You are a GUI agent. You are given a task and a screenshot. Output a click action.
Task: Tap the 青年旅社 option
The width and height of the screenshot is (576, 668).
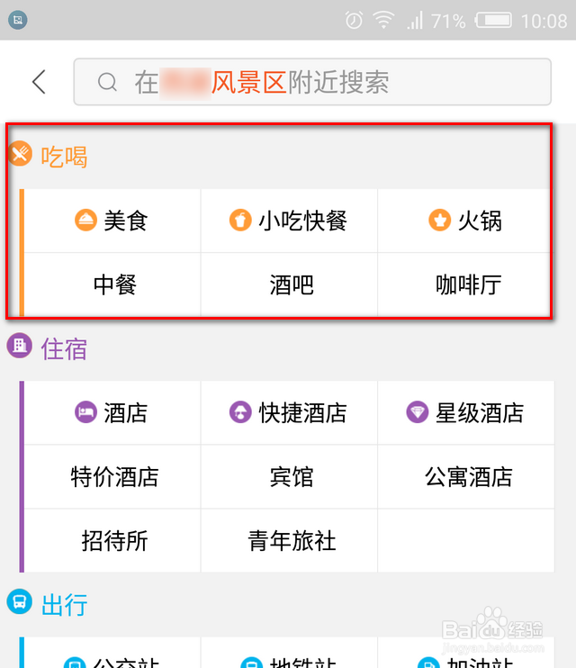[292, 540]
